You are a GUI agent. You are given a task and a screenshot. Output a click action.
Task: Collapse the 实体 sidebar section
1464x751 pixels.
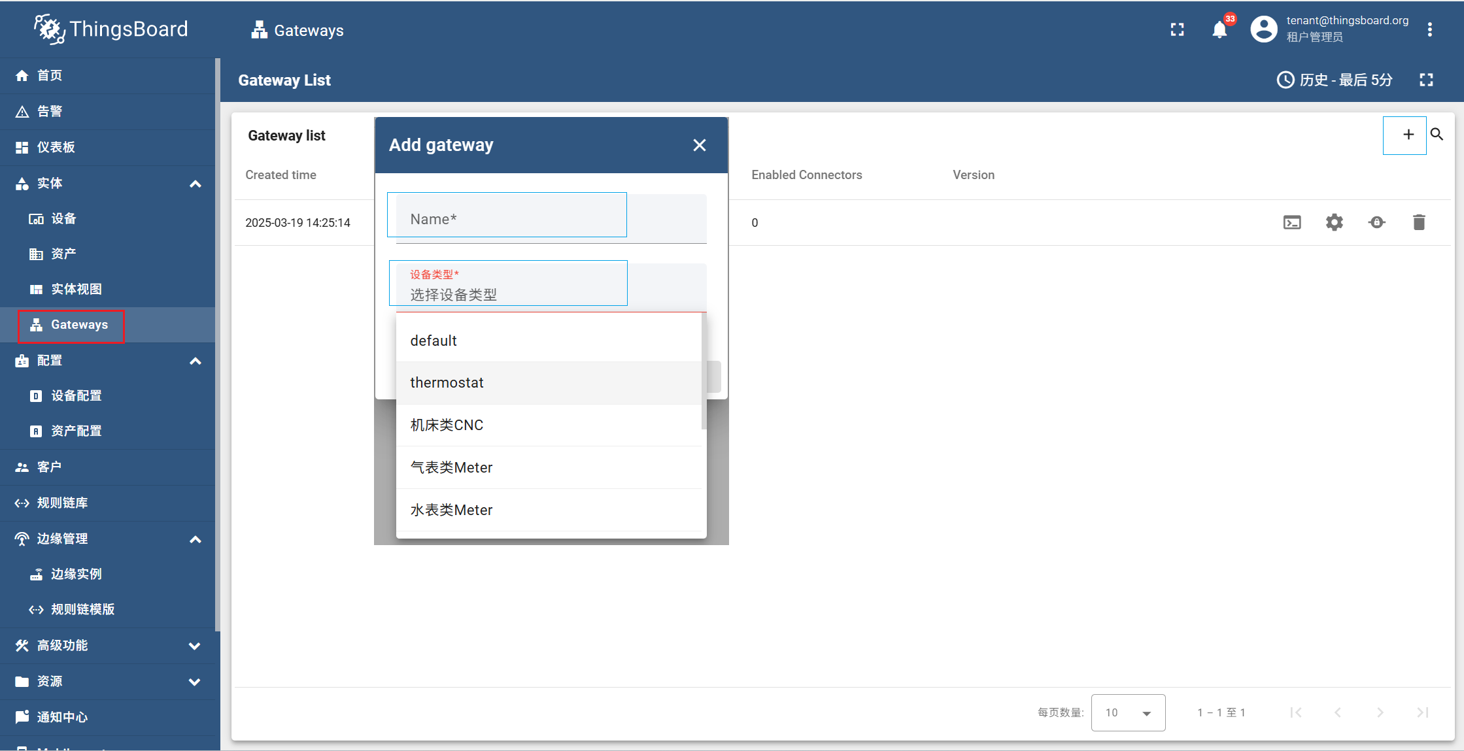195,184
